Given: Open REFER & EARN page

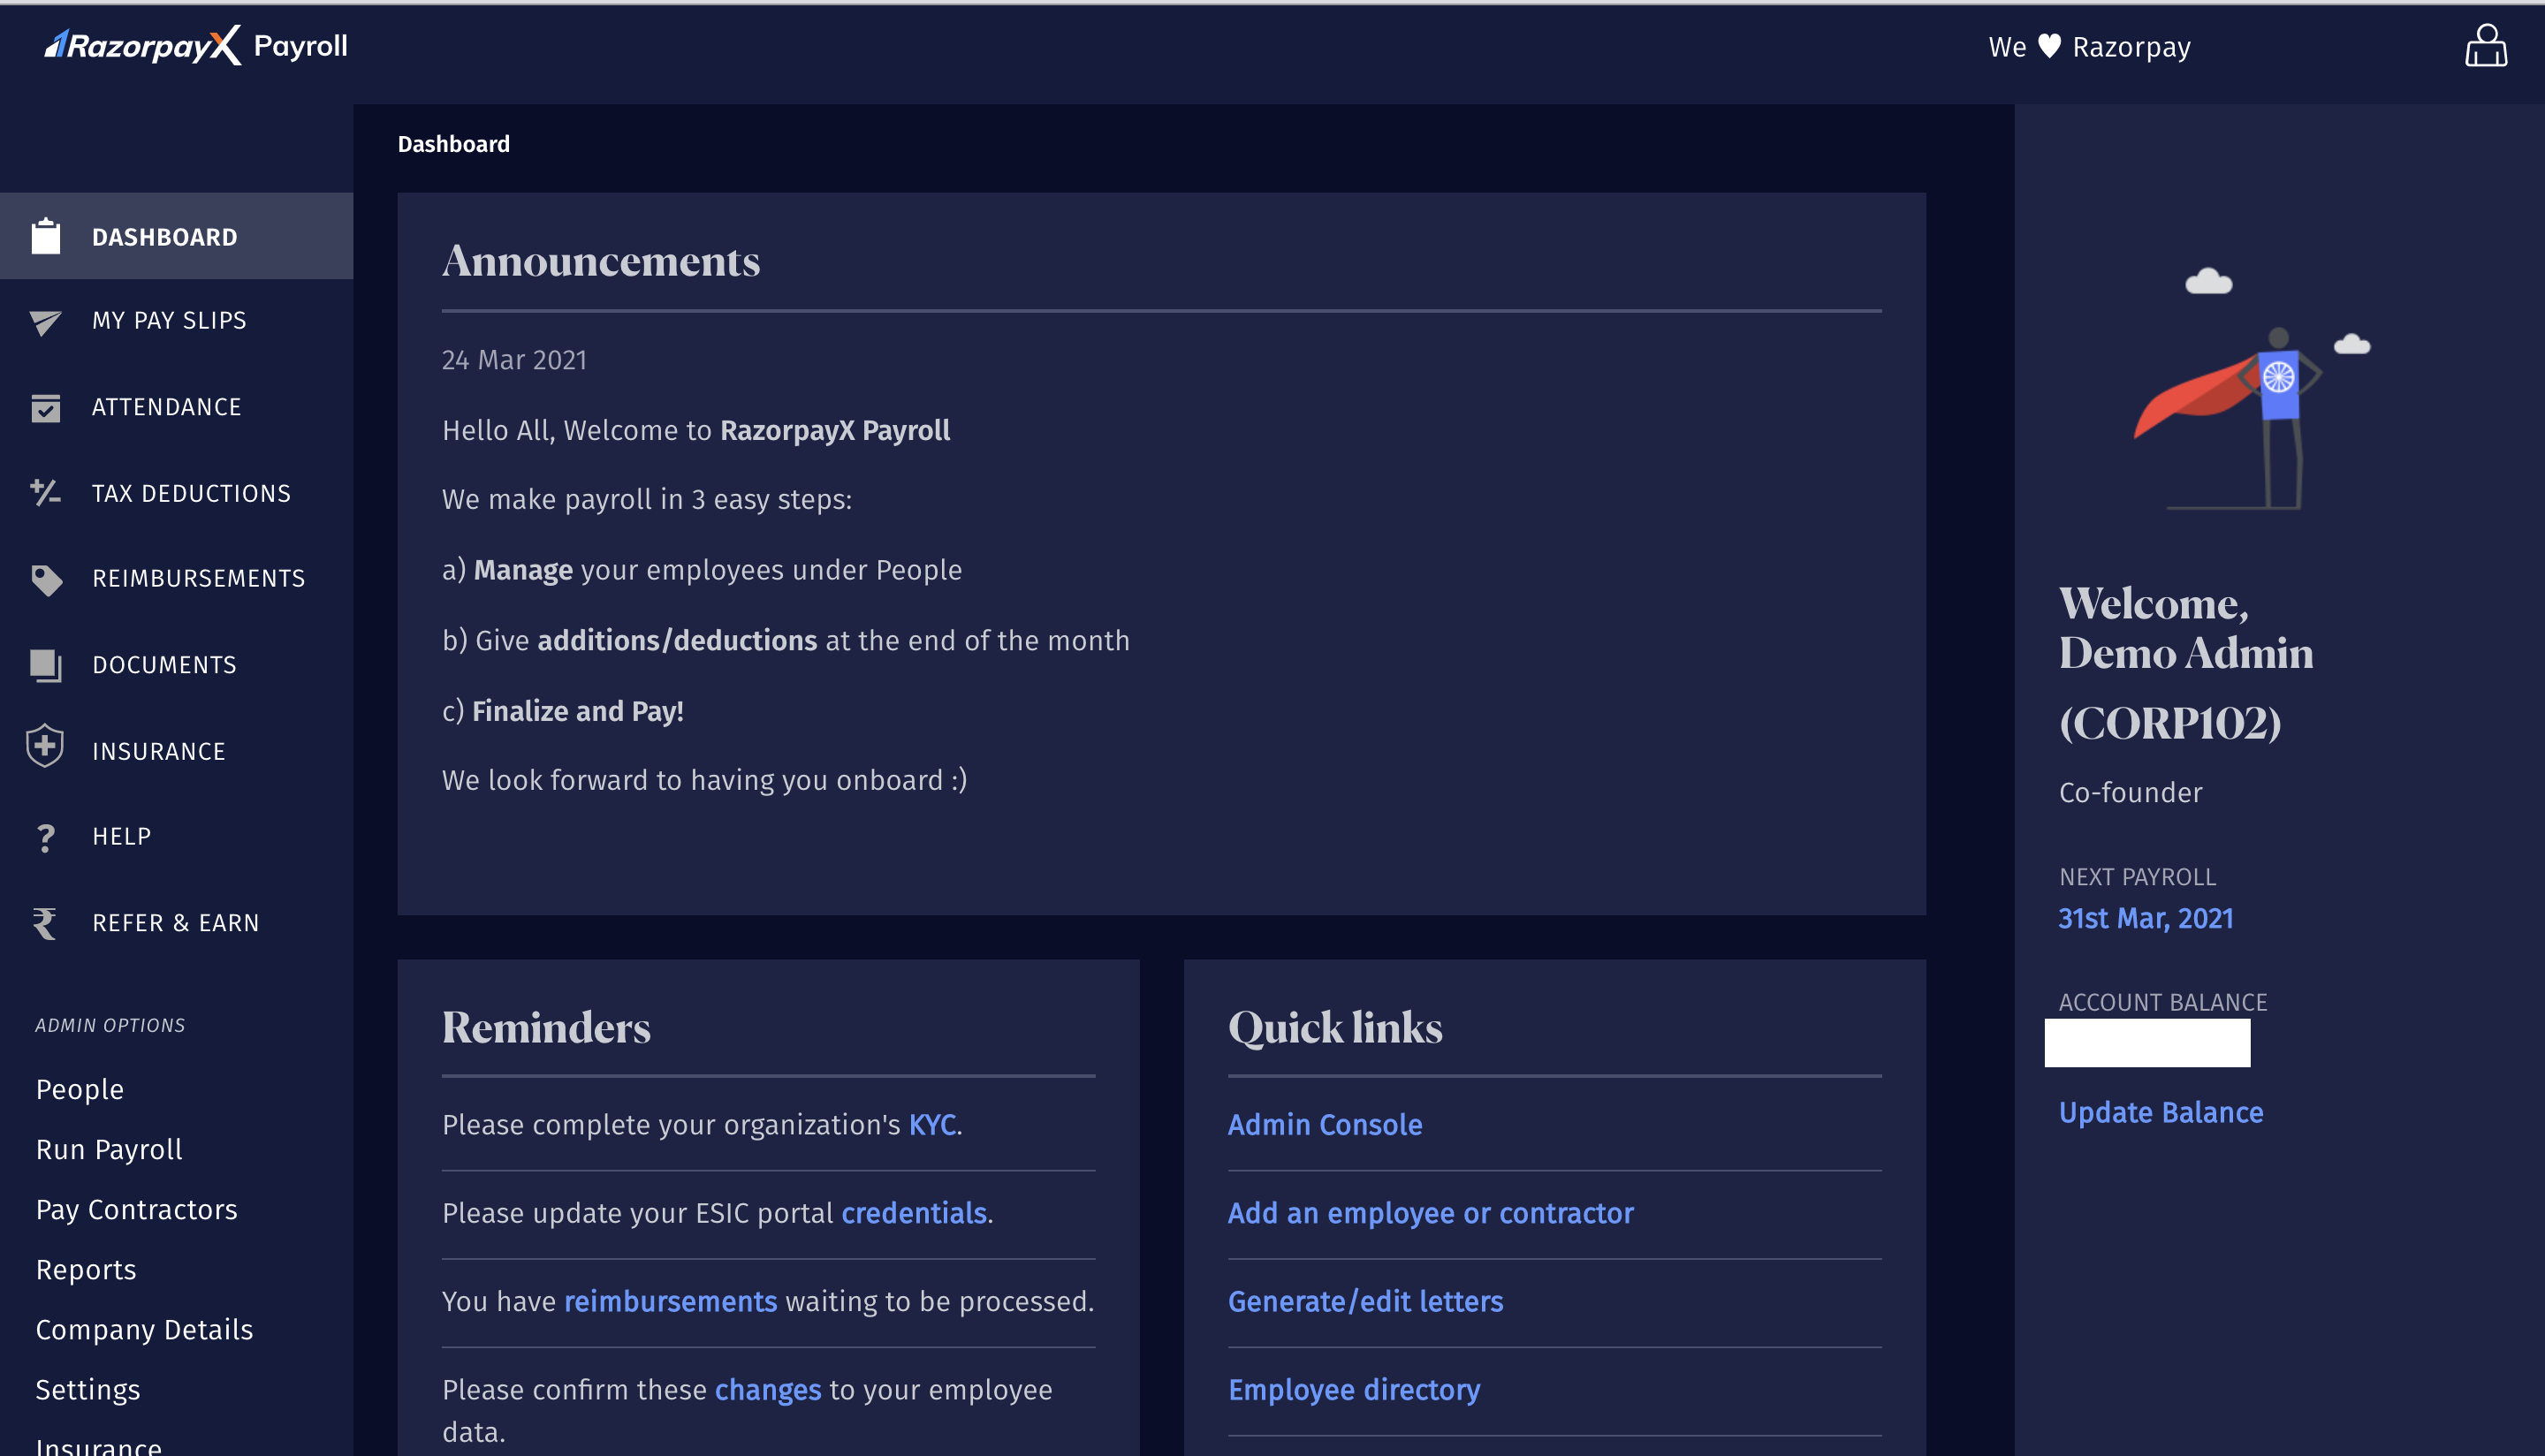Looking at the screenshot, I should [x=177, y=922].
